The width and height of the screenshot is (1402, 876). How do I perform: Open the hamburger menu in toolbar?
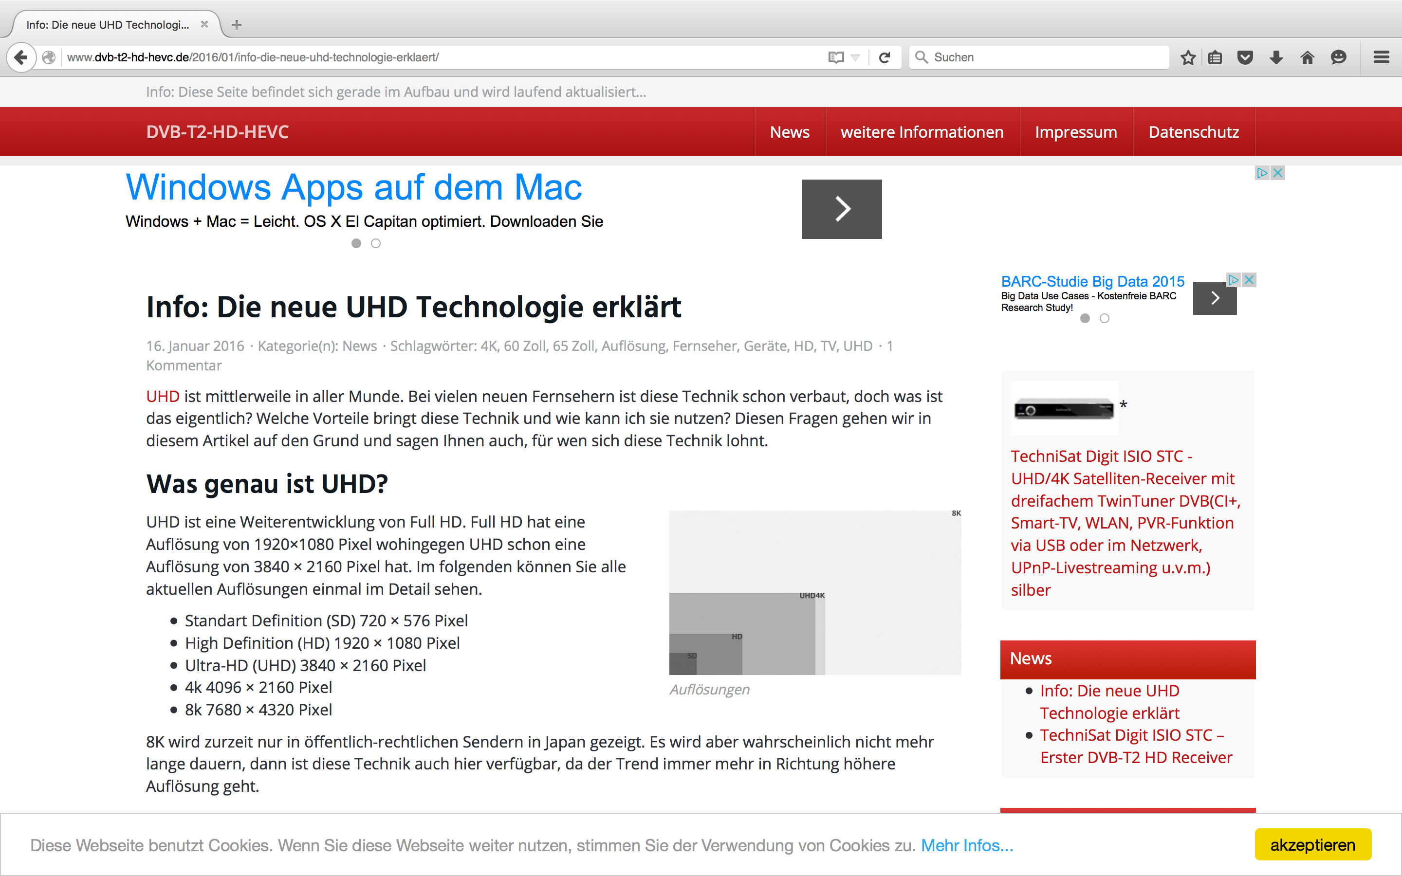[x=1381, y=57]
